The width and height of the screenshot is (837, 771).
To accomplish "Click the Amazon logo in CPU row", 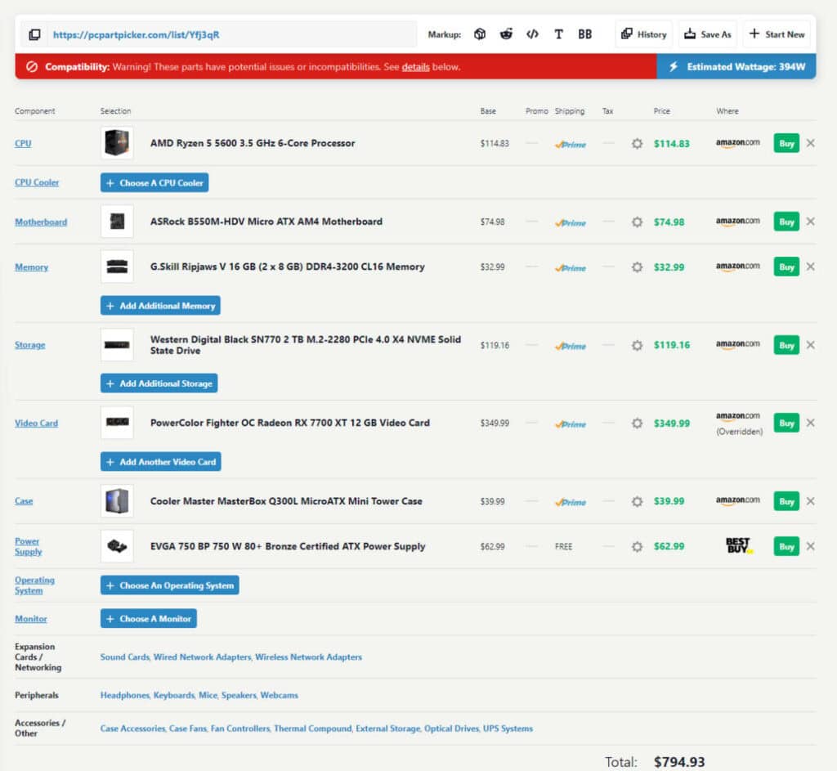I will tap(738, 143).
